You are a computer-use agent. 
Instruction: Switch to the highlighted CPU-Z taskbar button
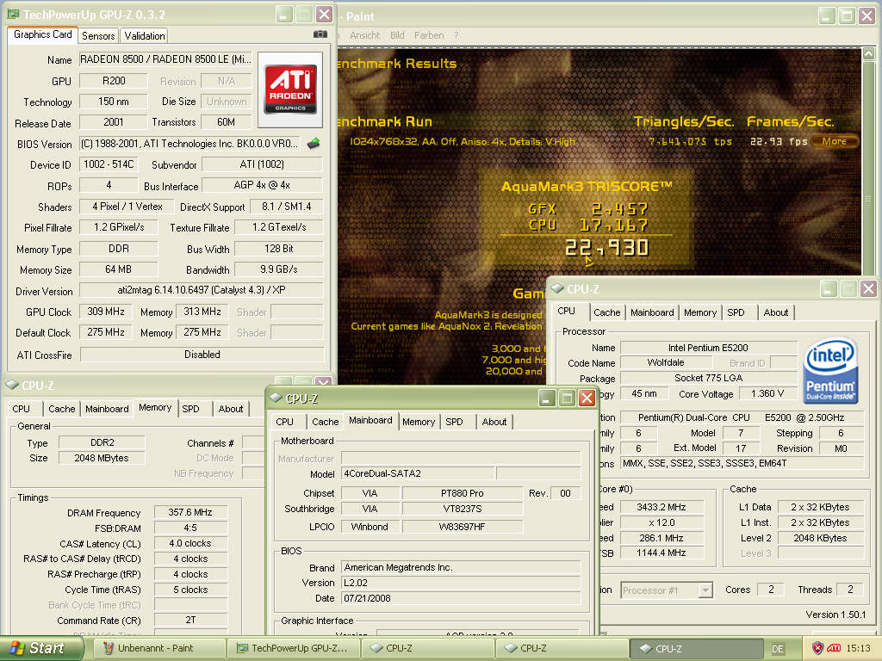(x=696, y=648)
